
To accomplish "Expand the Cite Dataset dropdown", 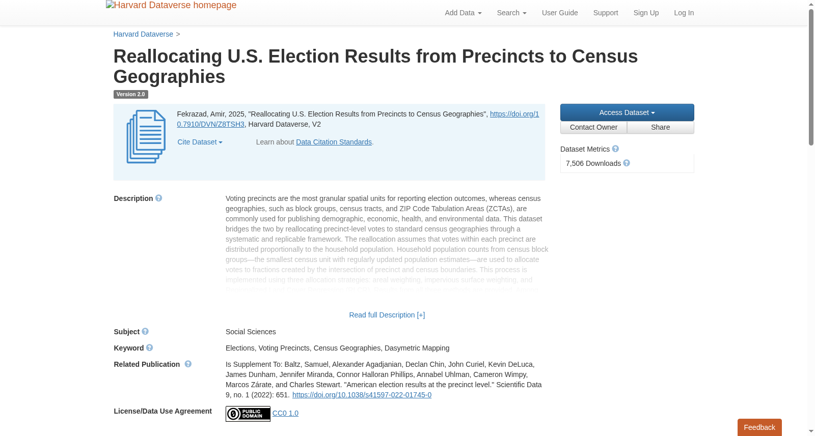I will [200, 142].
